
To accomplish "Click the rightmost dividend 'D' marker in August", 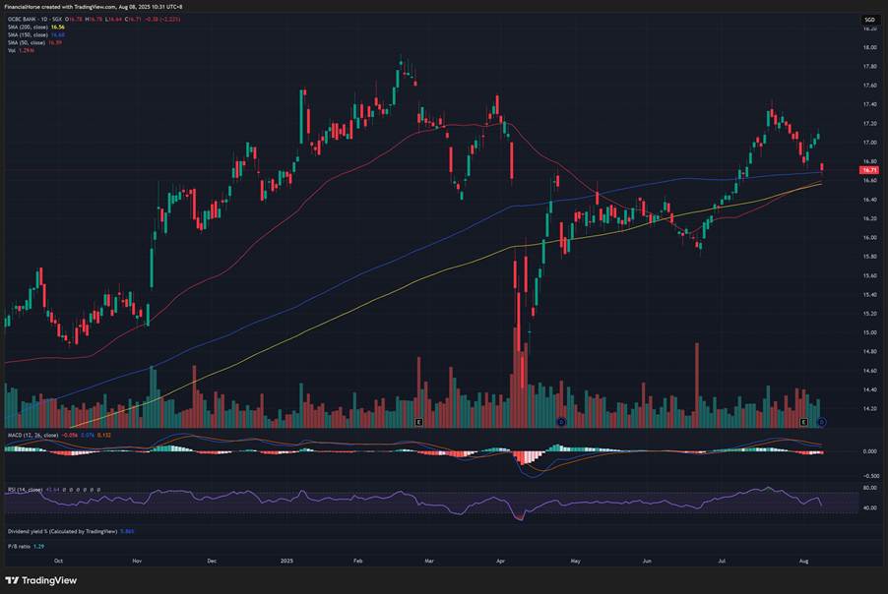I will click(822, 422).
